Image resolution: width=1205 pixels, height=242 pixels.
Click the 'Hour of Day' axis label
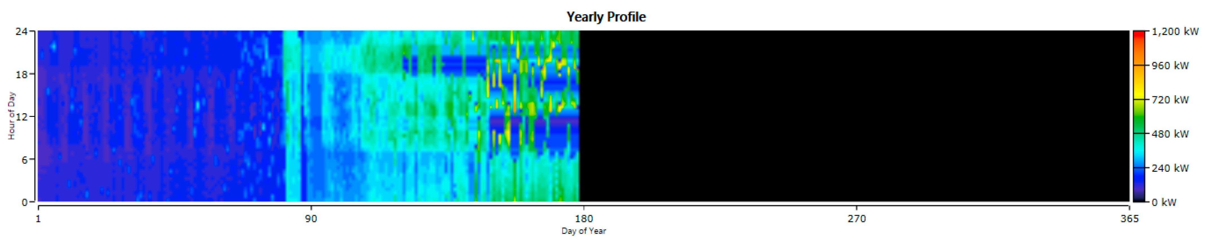pos(12,115)
